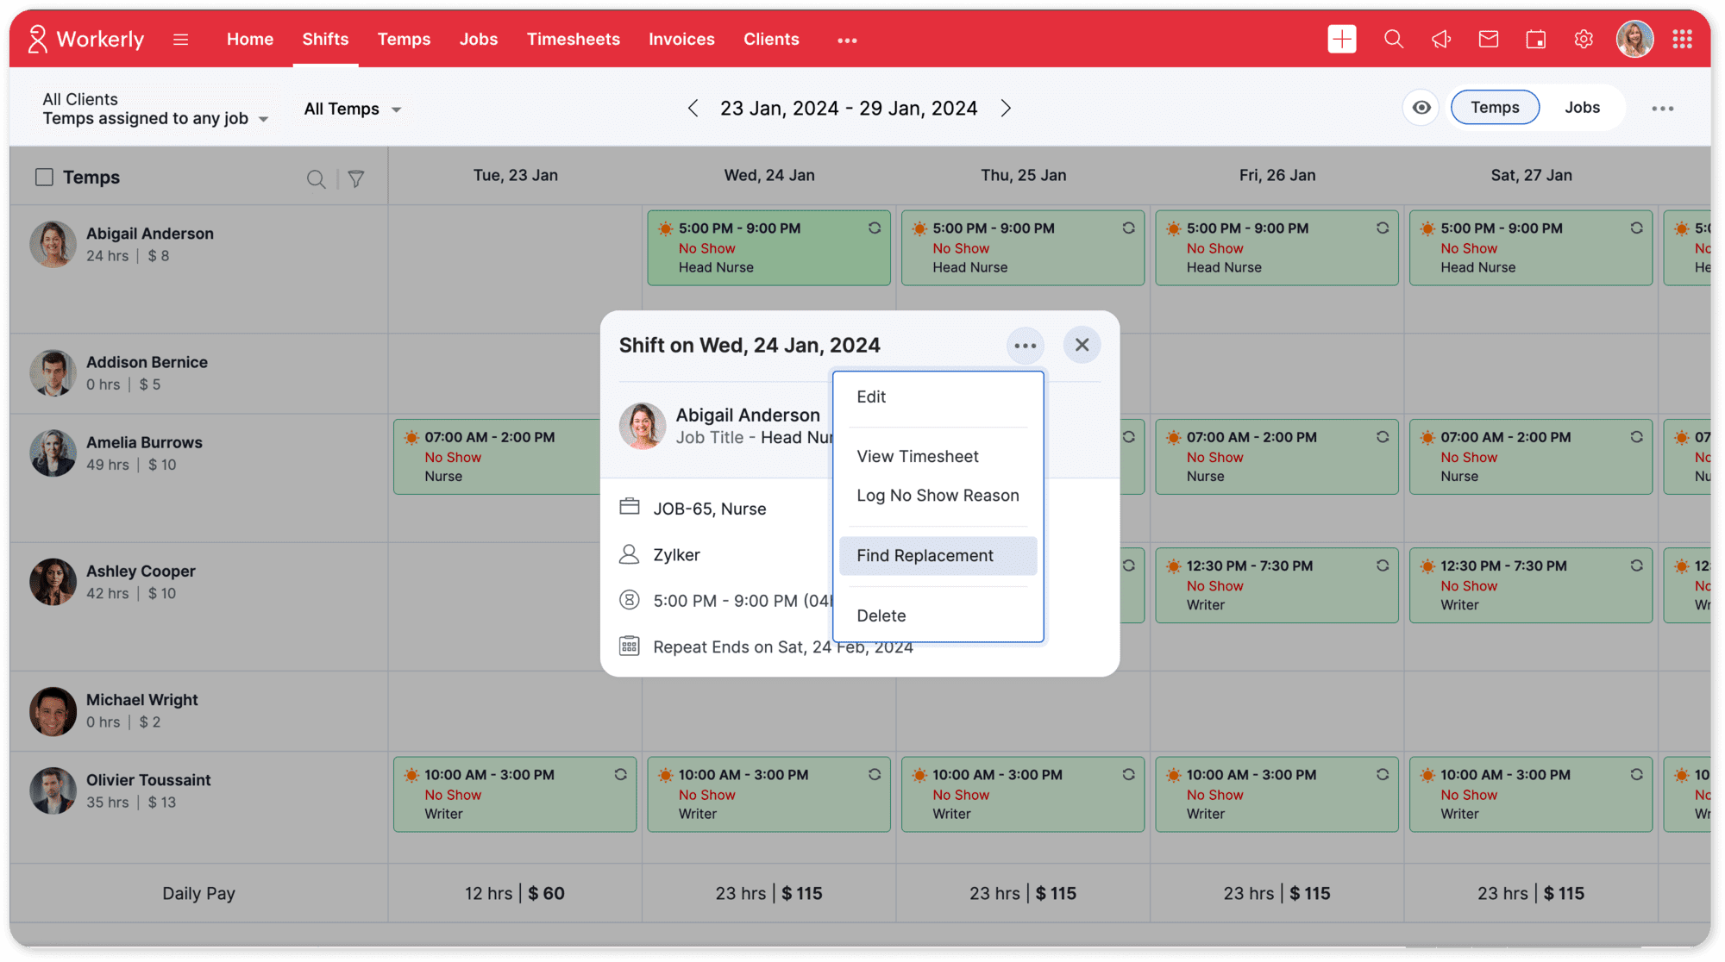Click the plus add-new icon in header

pos(1341,39)
